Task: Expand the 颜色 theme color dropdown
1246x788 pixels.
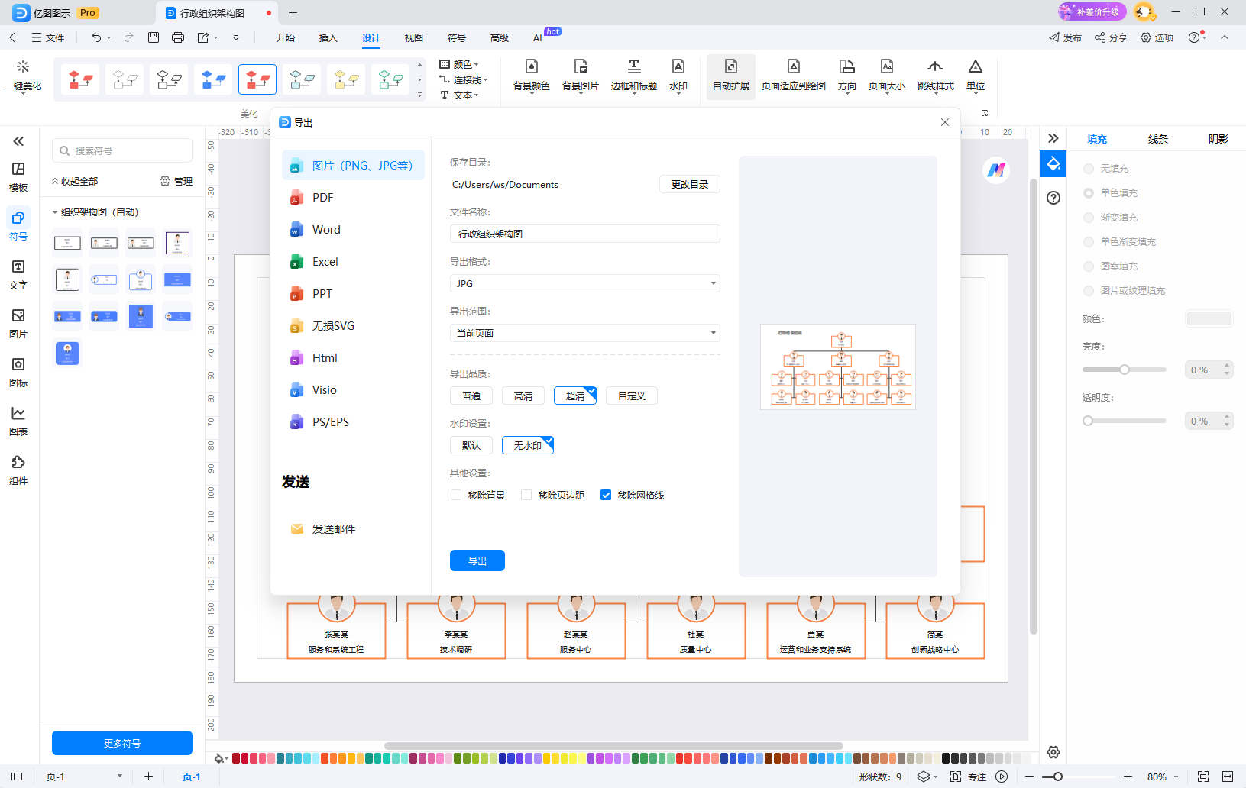Action: pyautogui.click(x=460, y=65)
